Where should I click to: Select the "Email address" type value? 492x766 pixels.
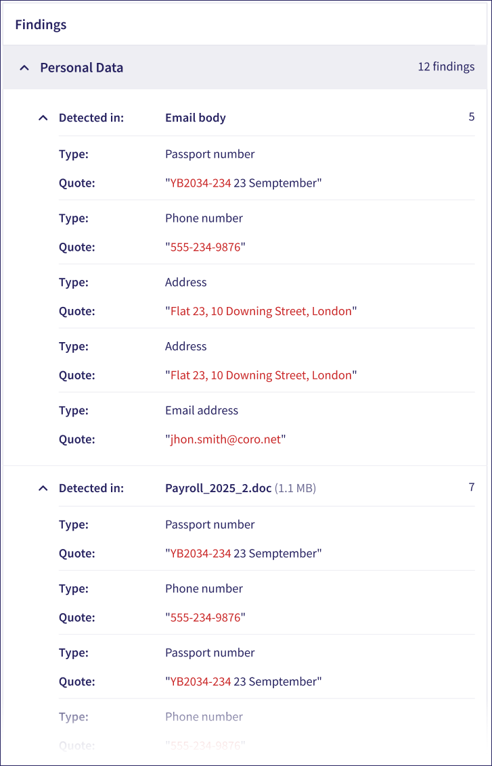202,410
